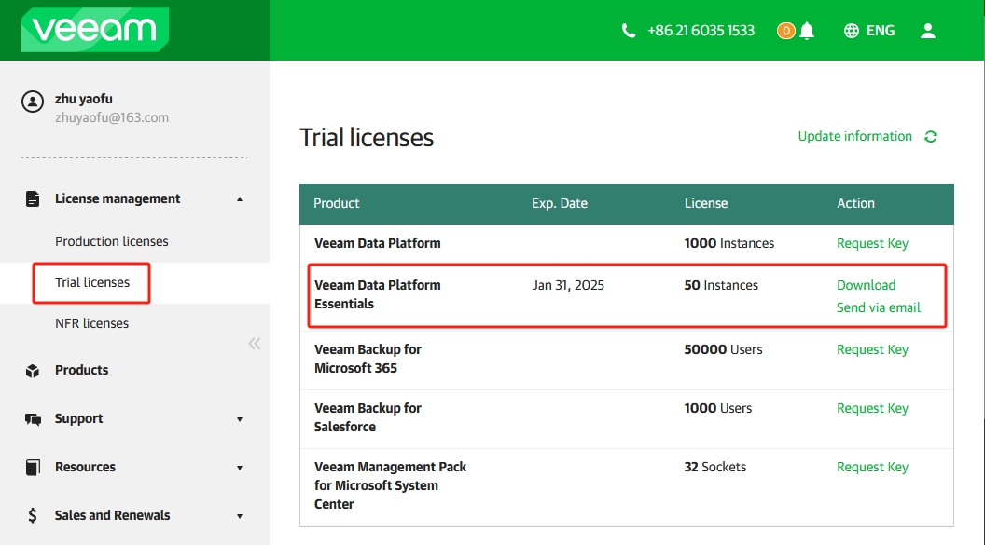Click the Sales and Renewals dollar icon
Screen dimensions: 985x545
click(33, 515)
